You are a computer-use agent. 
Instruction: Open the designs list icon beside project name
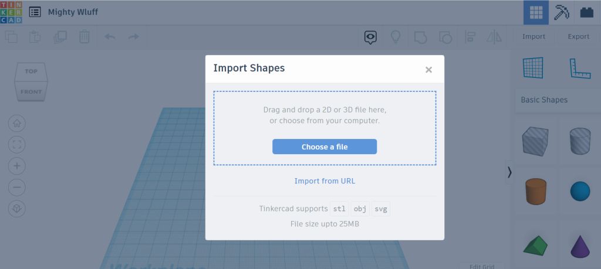click(35, 12)
